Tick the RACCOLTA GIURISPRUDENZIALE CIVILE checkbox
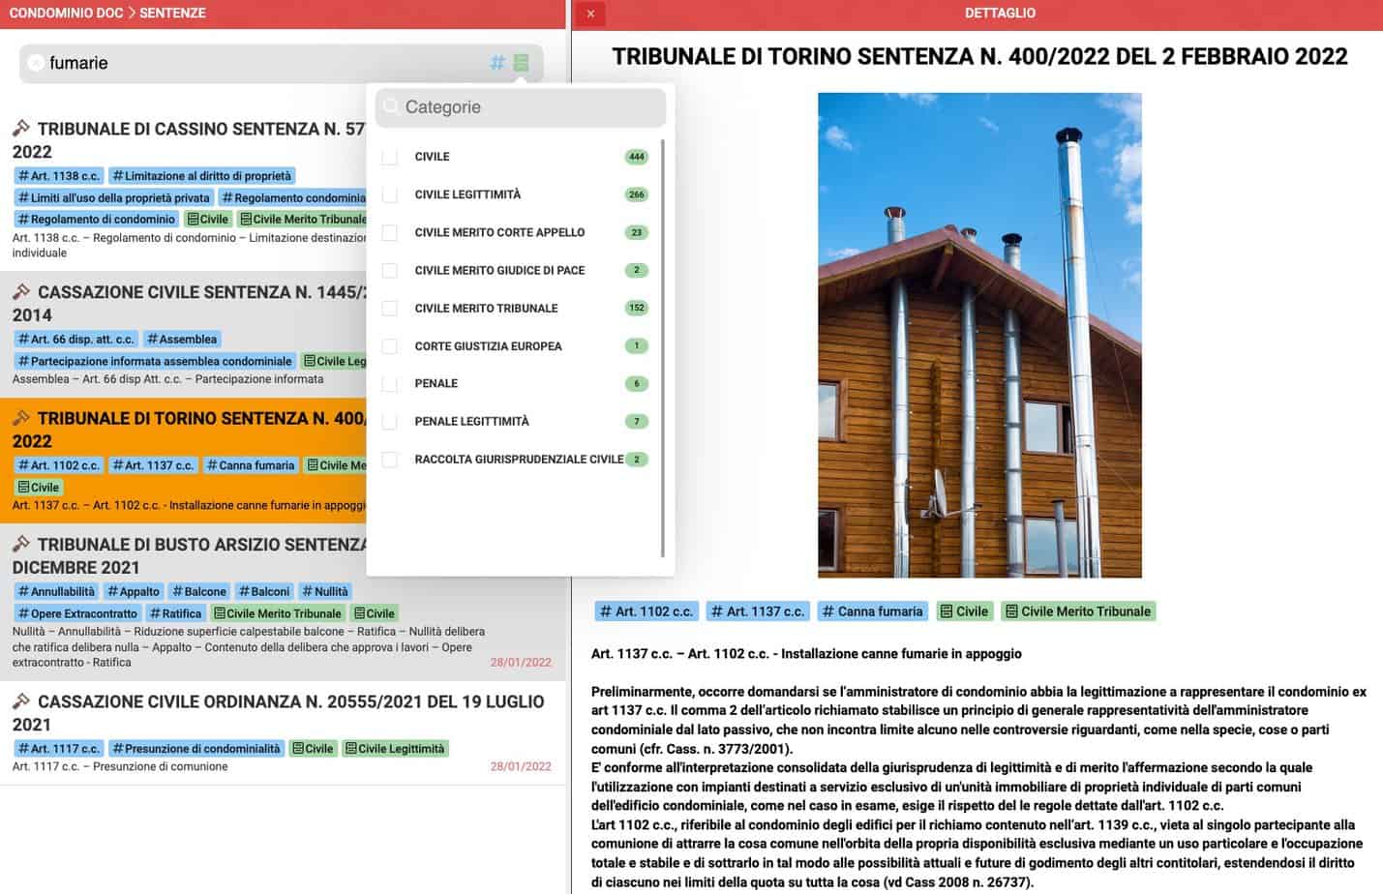The height and width of the screenshot is (894, 1383). coord(390,459)
